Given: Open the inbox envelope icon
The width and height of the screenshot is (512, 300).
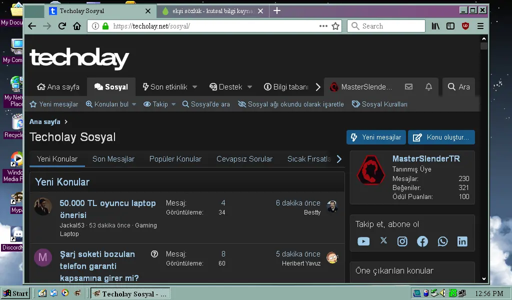Looking at the screenshot, I should point(409,87).
